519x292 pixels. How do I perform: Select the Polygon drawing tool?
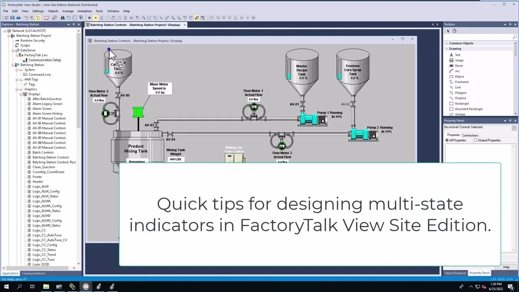click(x=458, y=92)
